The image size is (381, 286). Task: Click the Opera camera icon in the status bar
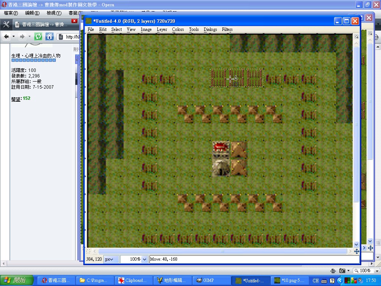coord(342,271)
